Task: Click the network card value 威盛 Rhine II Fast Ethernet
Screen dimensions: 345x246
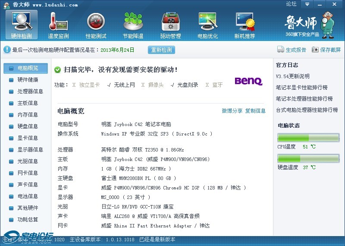Action: tap(155, 226)
